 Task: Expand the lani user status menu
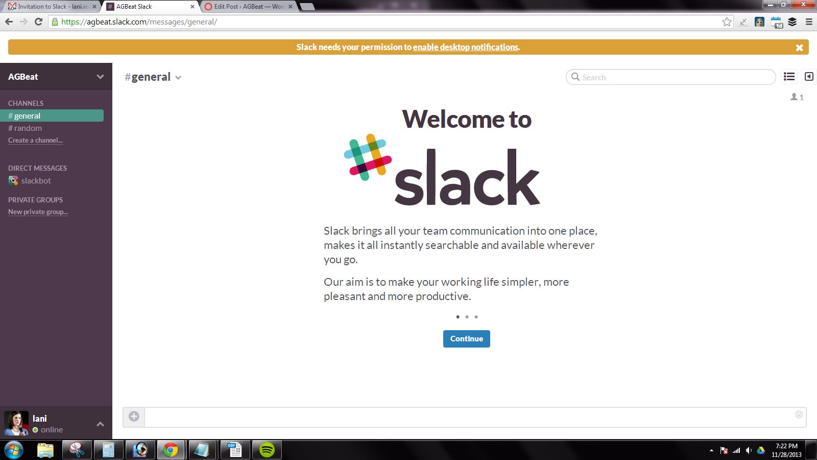(100, 424)
